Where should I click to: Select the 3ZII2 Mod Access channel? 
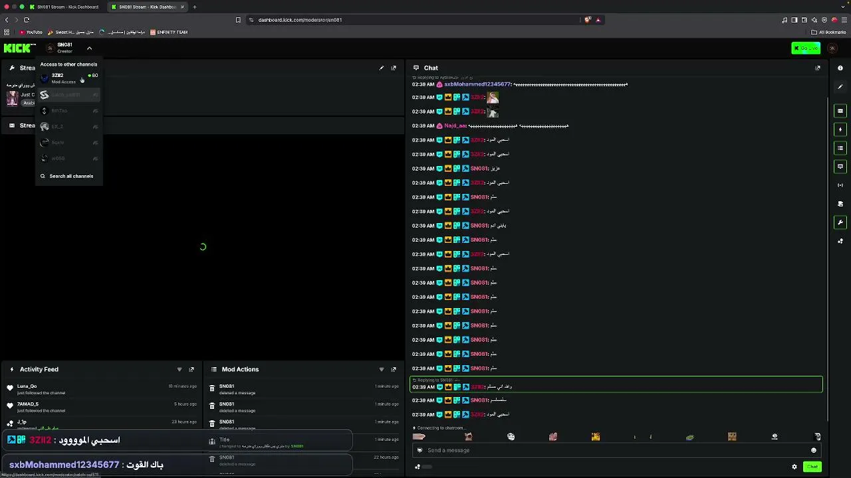tap(68, 78)
